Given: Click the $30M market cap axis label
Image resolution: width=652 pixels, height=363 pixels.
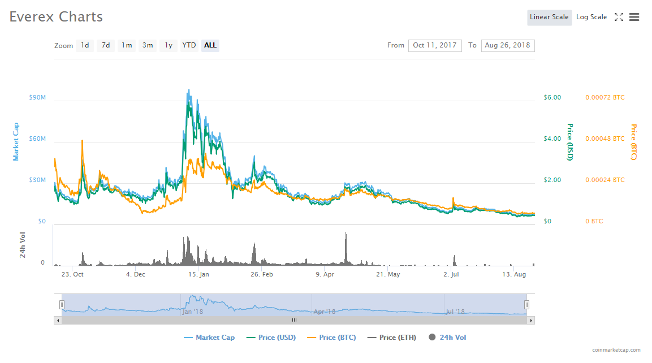Looking at the screenshot, I should coord(37,180).
